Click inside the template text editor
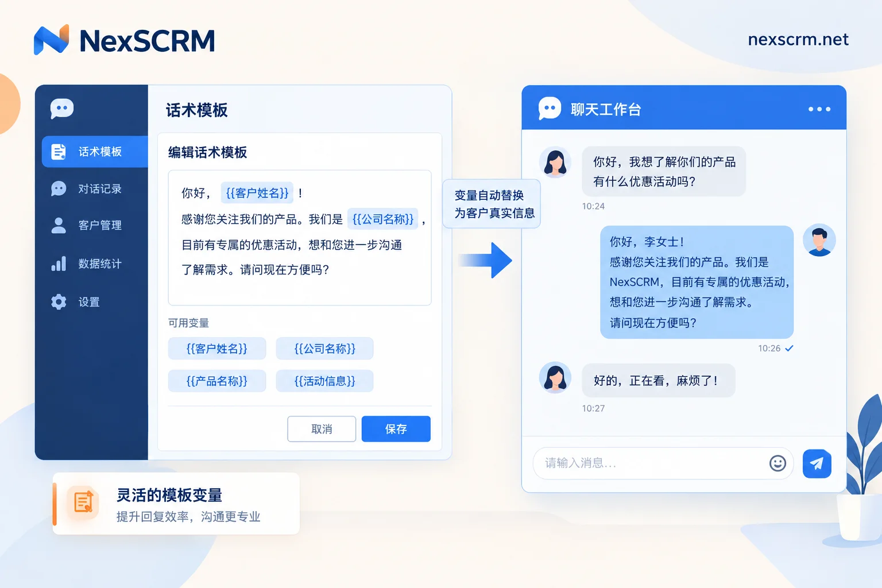 [300, 238]
